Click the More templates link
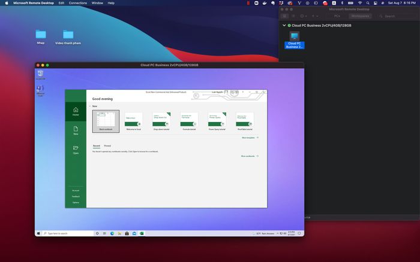 pyautogui.click(x=250, y=138)
